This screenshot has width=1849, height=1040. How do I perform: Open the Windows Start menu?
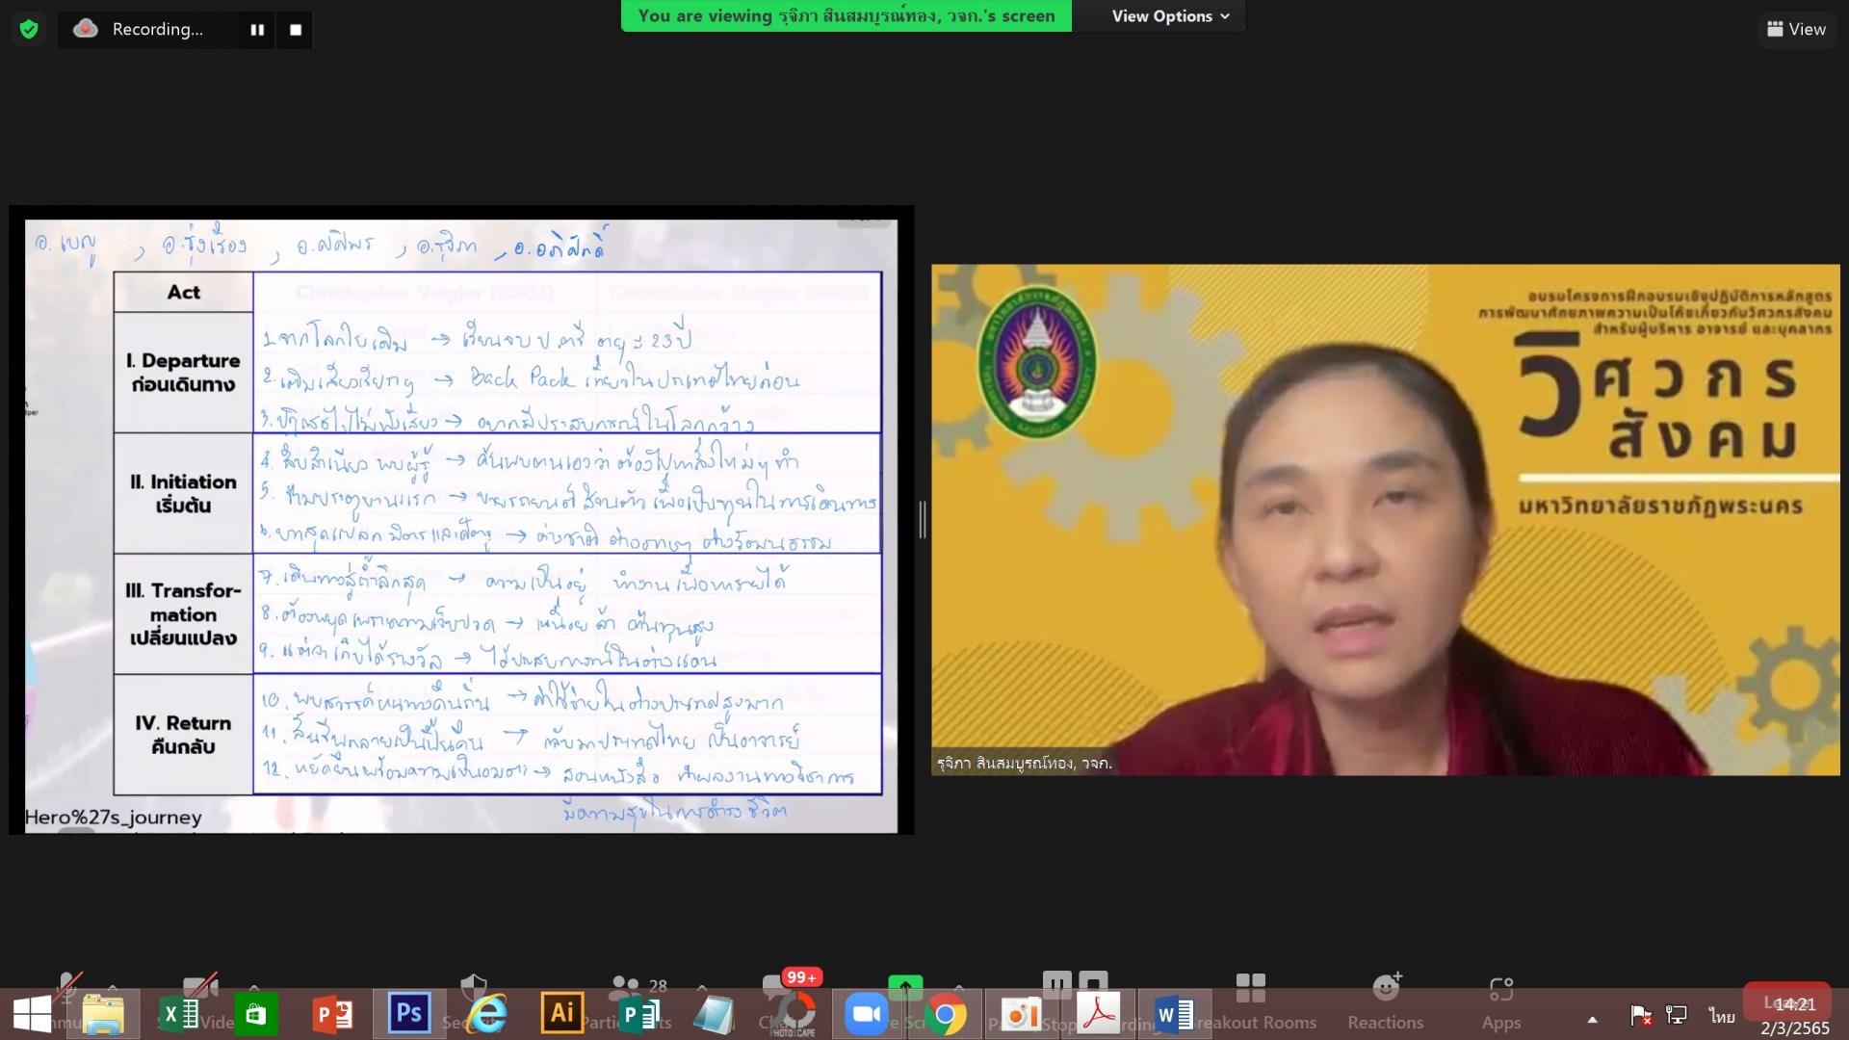coord(32,1015)
